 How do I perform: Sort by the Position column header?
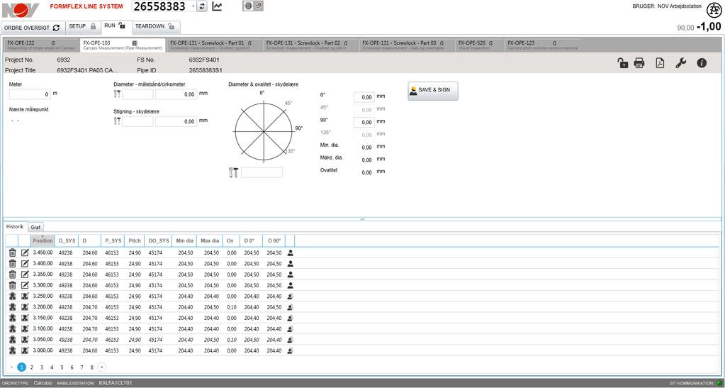pyautogui.click(x=43, y=240)
